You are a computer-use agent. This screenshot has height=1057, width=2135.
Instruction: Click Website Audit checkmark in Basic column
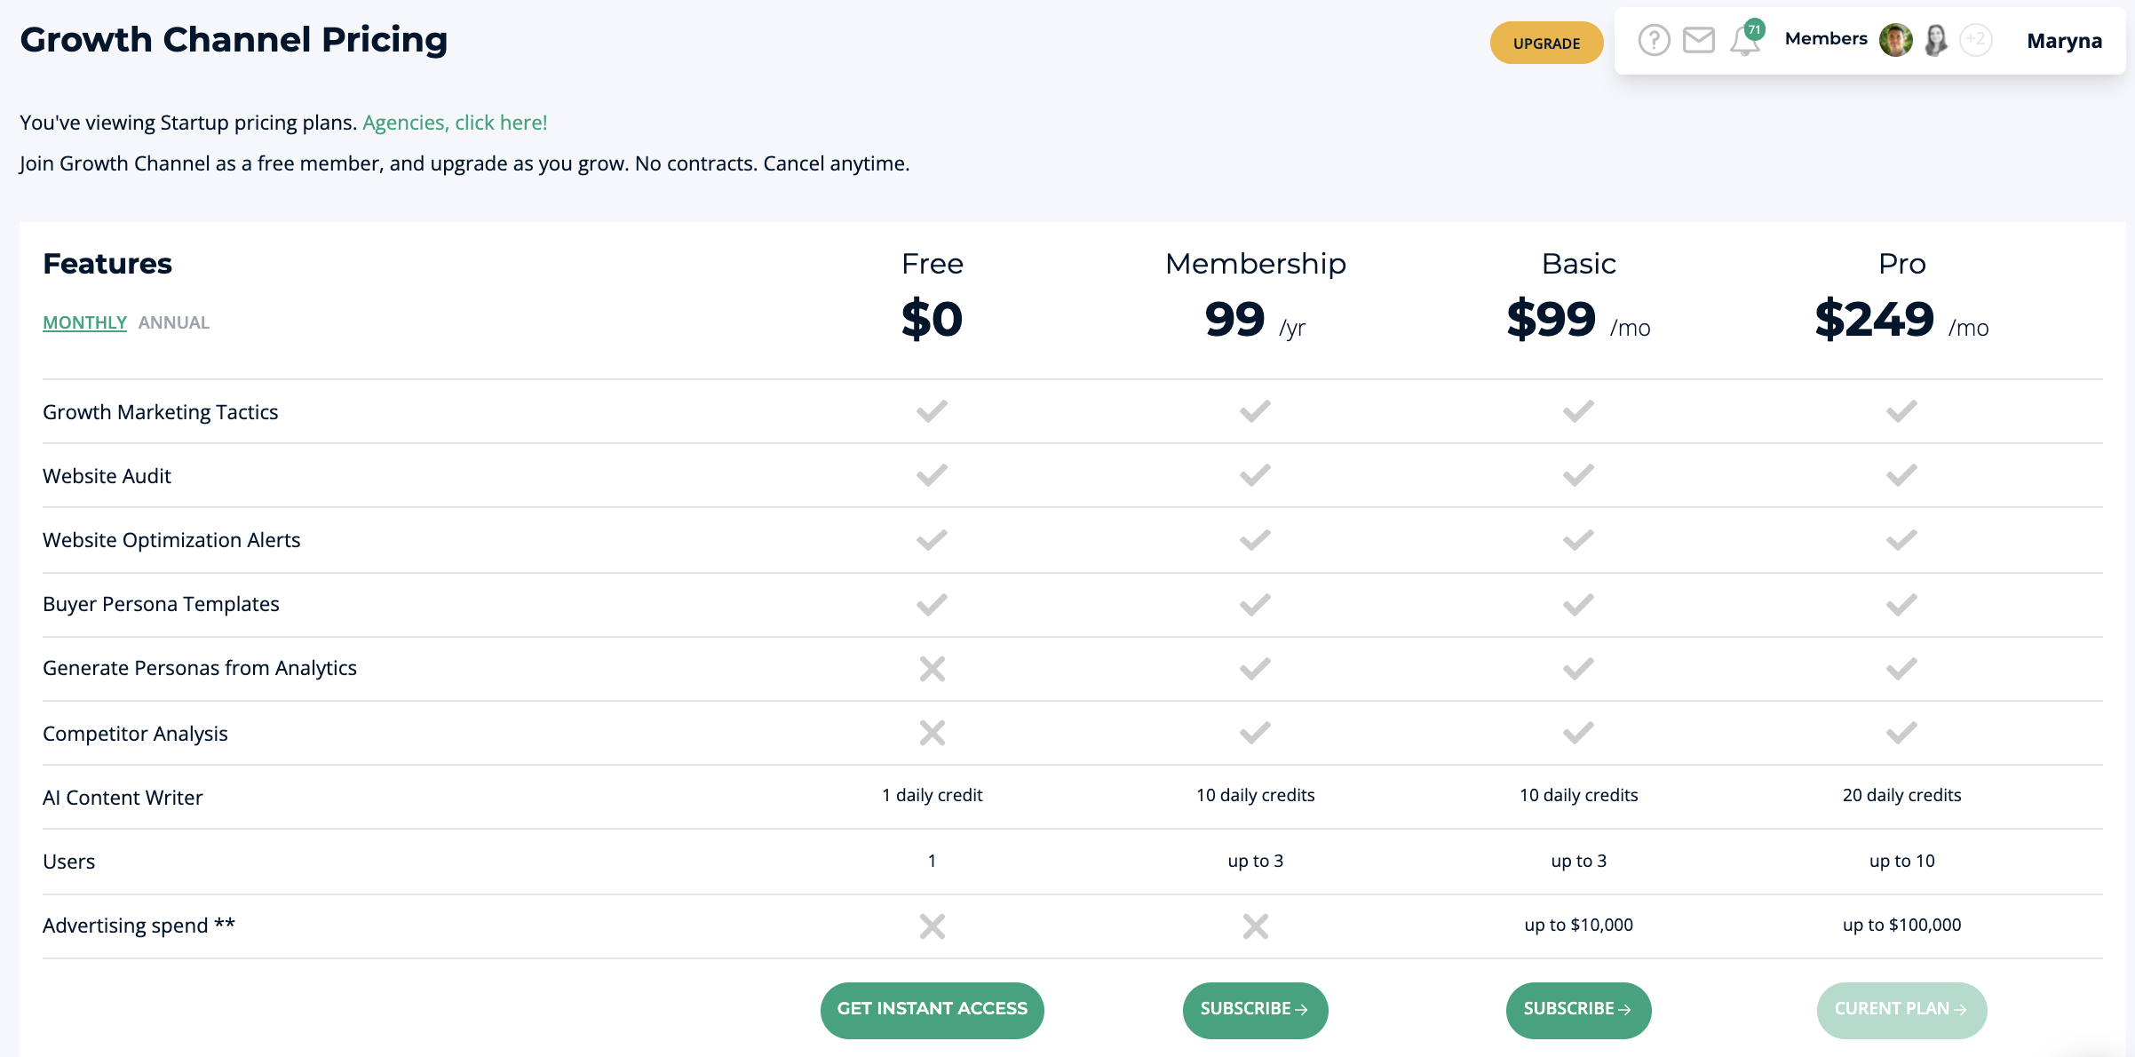(1578, 475)
